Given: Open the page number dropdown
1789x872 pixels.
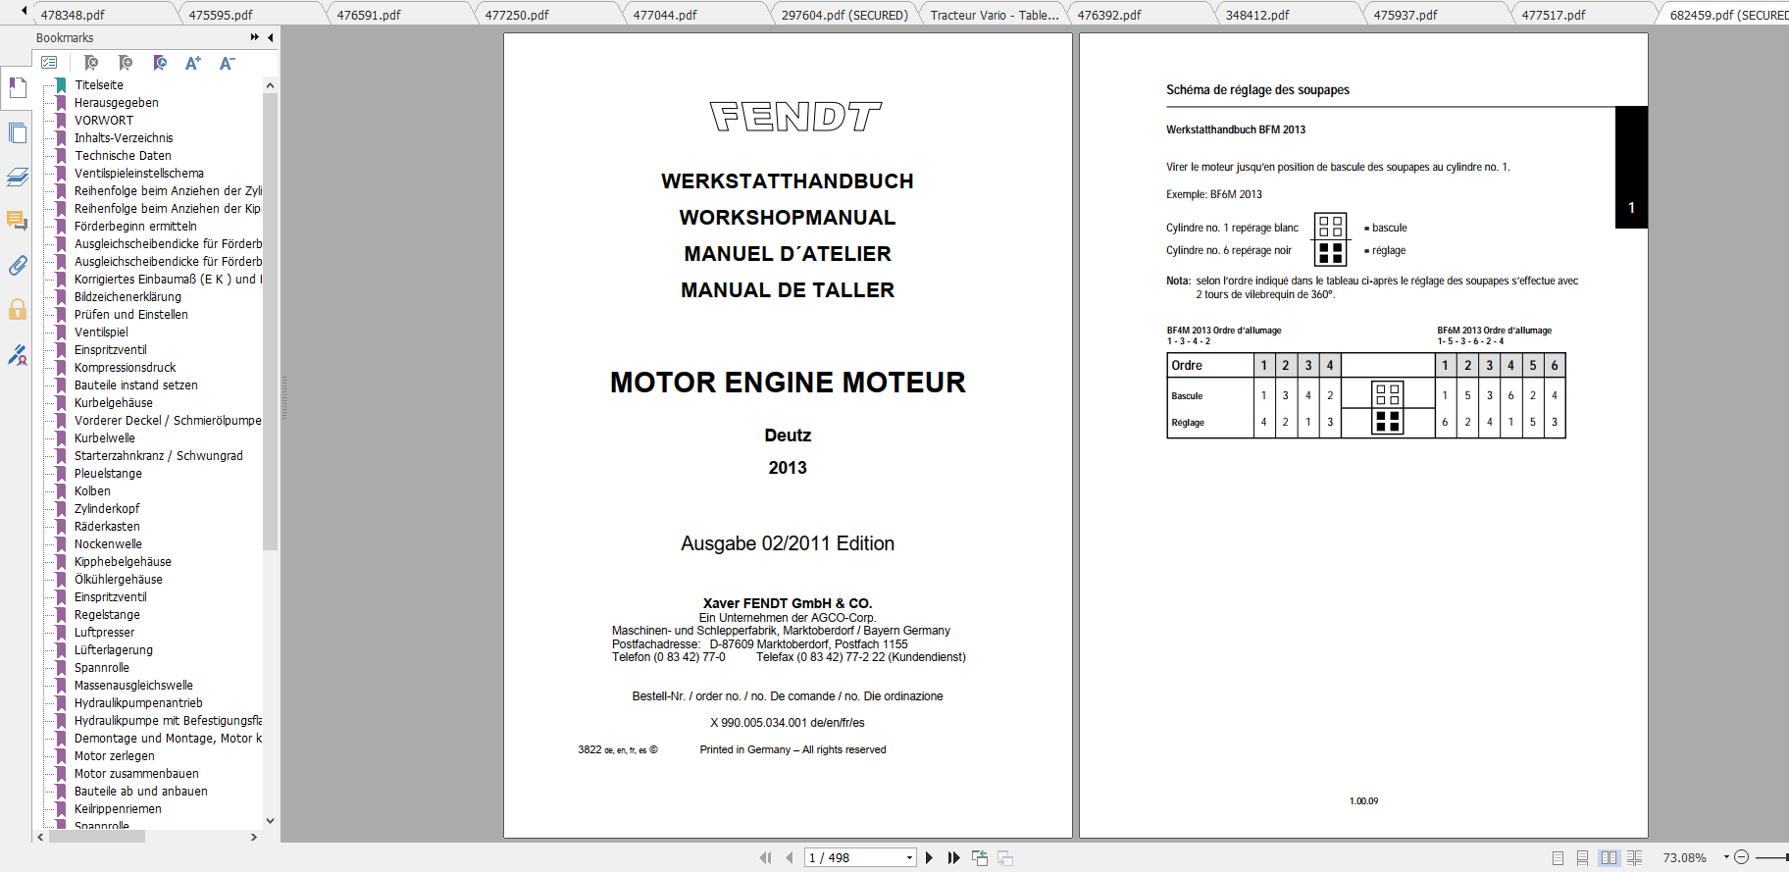Looking at the screenshot, I should [909, 857].
